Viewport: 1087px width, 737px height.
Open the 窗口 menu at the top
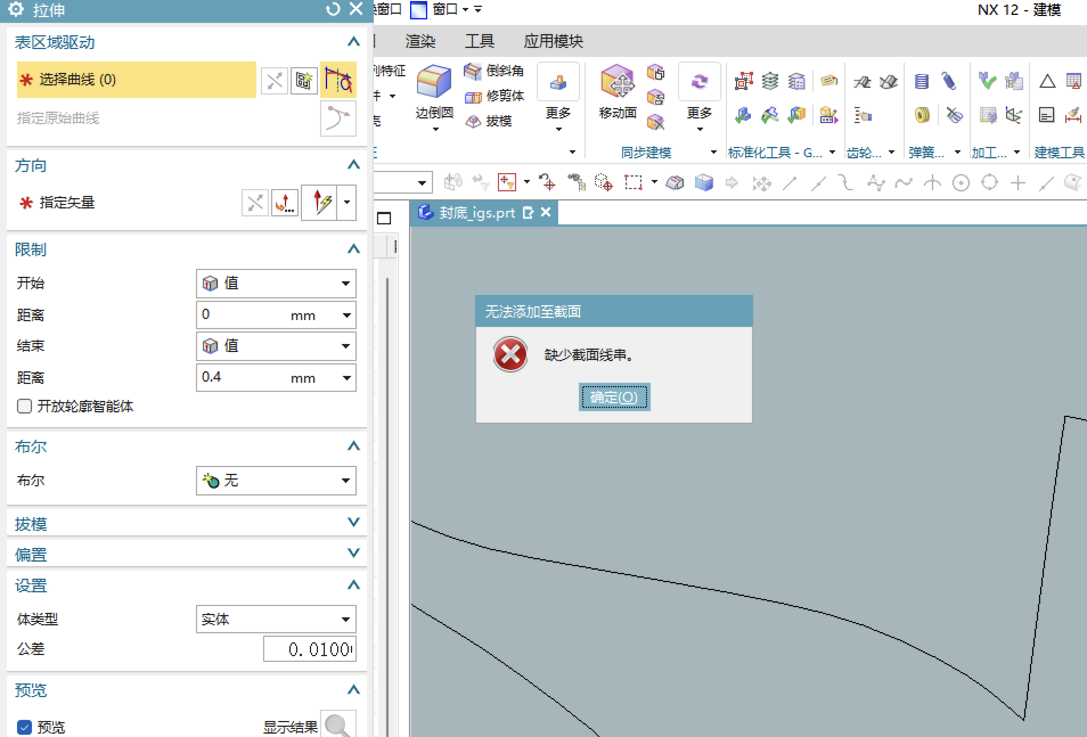[x=446, y=9]
